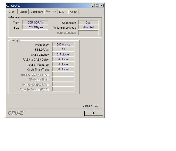Click the CAS# Latency label

point(40,55)
